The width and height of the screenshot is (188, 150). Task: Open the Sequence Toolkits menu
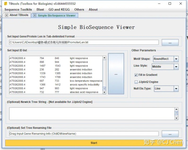18,9
